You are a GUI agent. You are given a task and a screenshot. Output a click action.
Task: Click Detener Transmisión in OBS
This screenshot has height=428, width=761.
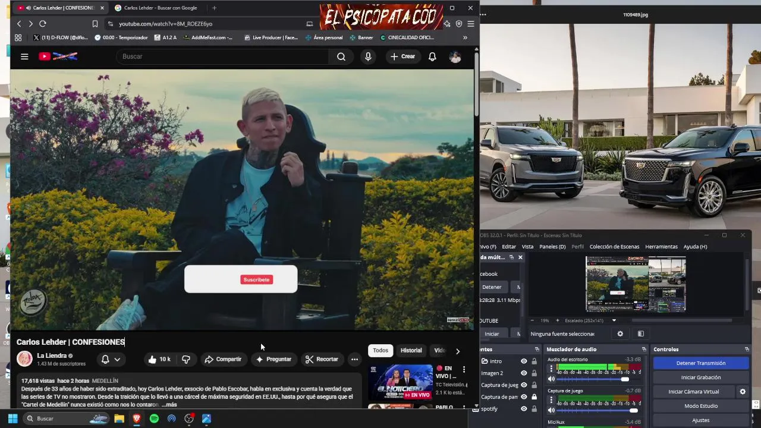click(700, 363)
